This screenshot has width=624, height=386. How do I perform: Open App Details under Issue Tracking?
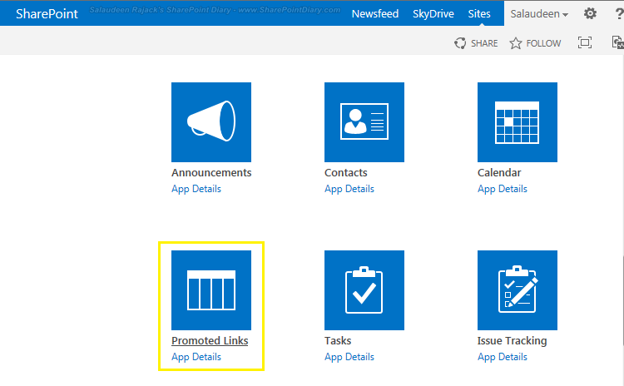point(503,357)
